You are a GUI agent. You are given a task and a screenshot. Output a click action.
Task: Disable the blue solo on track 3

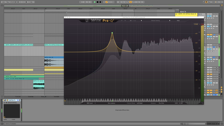(214, 34)
